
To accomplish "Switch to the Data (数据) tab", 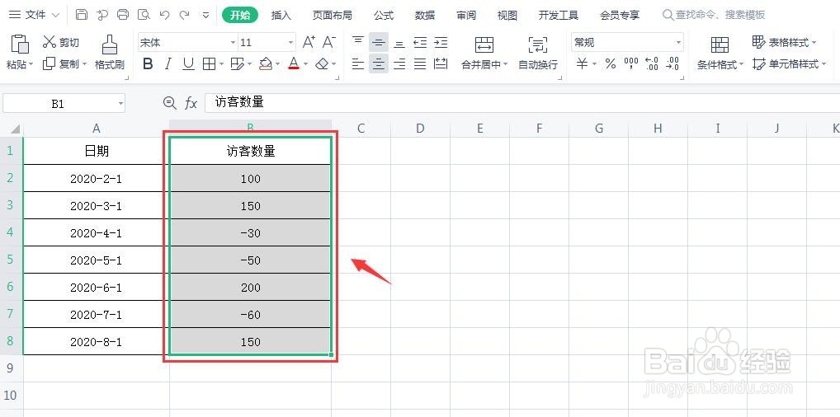I will click(425, 15).
